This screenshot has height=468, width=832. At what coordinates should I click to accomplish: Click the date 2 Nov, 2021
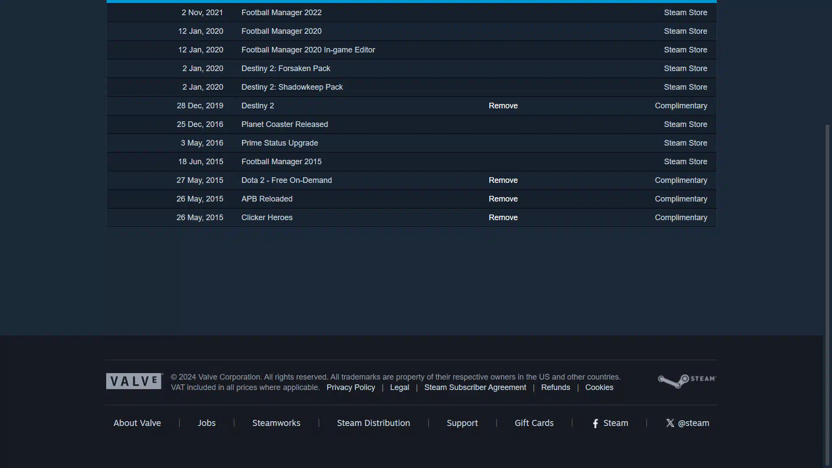tap(202, 13)
